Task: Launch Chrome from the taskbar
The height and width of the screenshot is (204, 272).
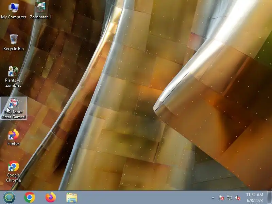Action: 30,198
